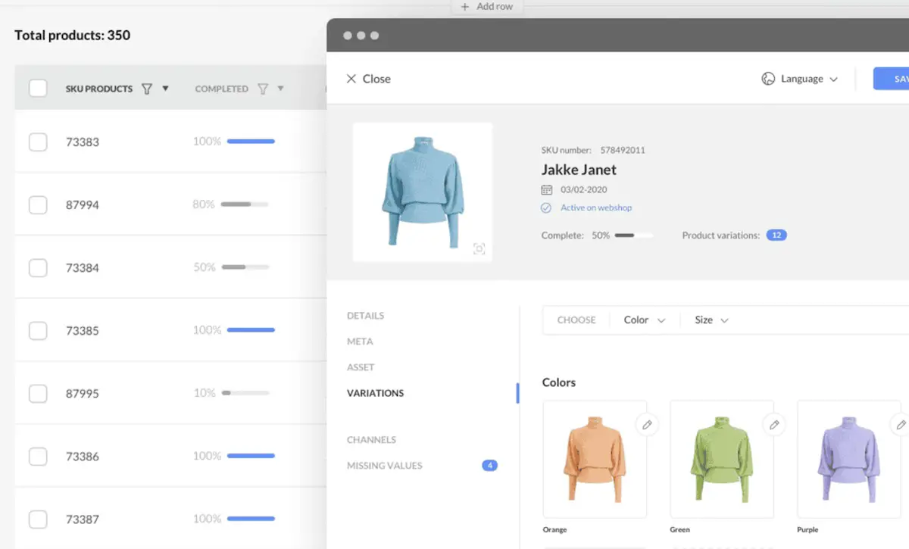Click the Active on webshop checkmark icon
The image size is (909, 549).
point(546,207)
